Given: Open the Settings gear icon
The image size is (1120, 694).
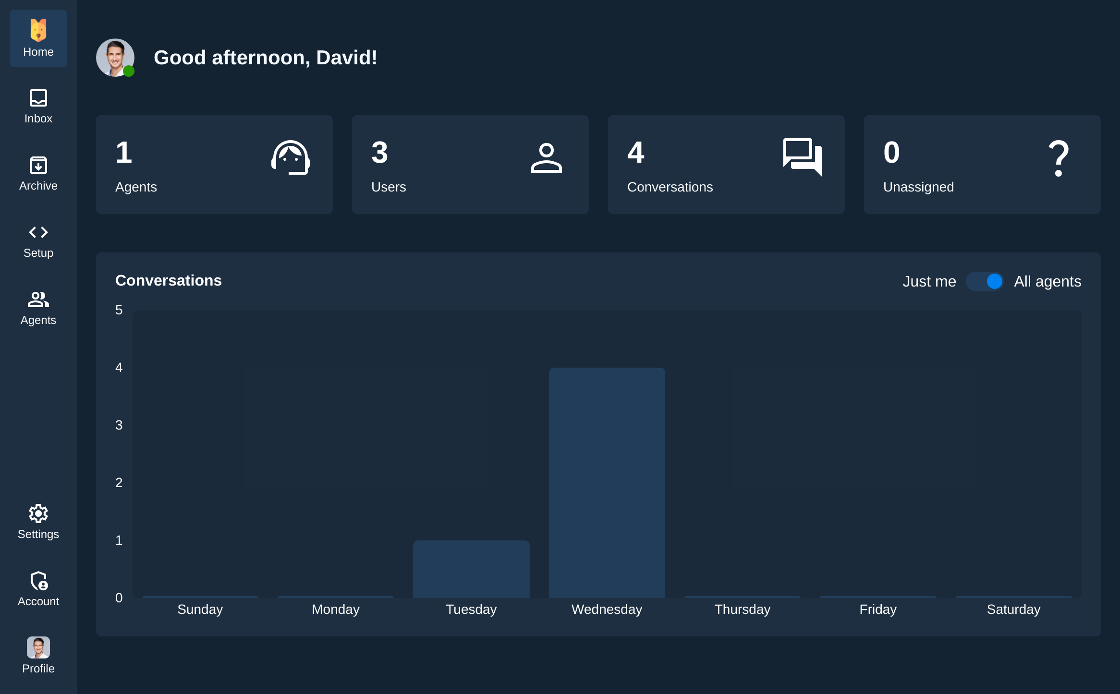Looking at the screenshot, I should click(x=38, y=514).
